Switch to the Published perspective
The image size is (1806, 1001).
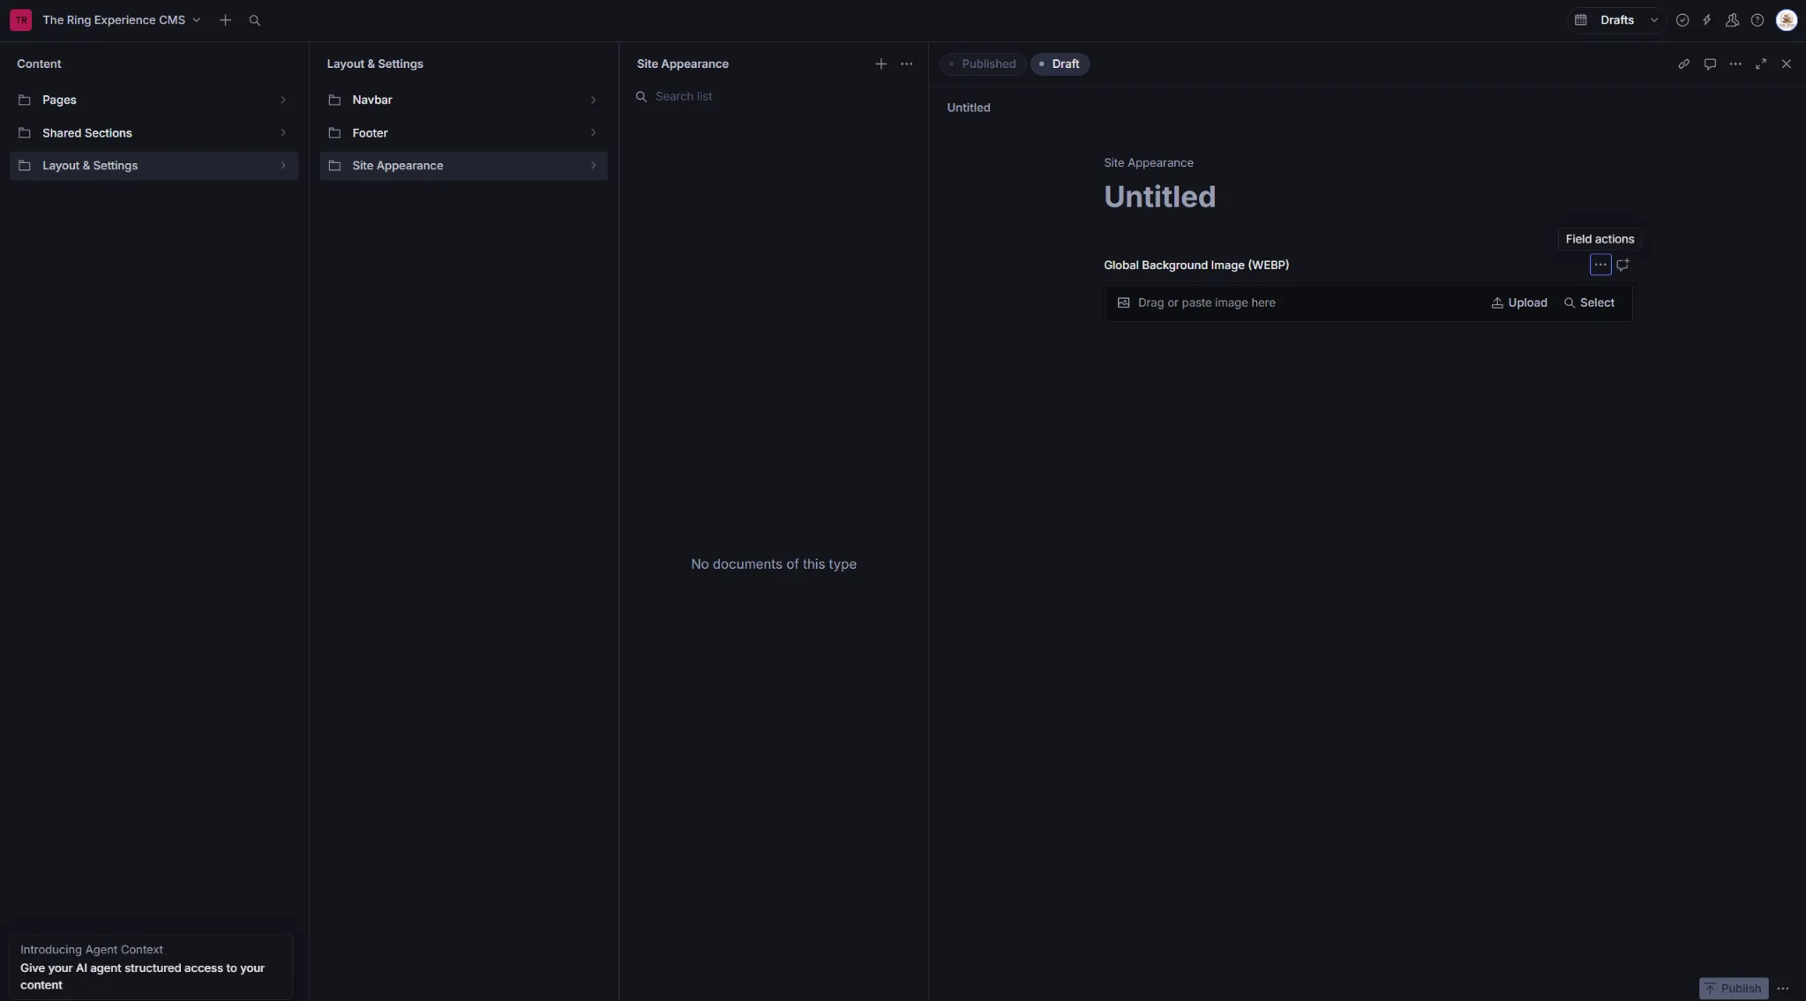point(982,64)
